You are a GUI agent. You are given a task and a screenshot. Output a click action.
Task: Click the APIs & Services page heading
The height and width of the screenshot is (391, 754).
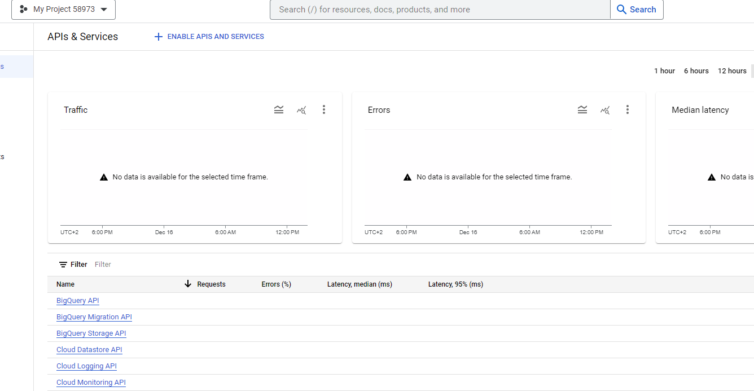click(83, 37)
